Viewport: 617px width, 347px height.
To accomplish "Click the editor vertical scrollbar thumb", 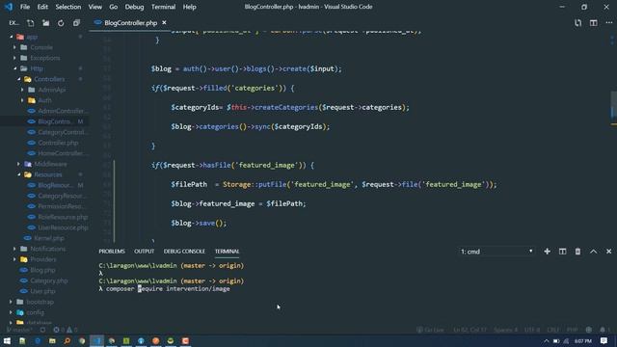I will 613,104.
